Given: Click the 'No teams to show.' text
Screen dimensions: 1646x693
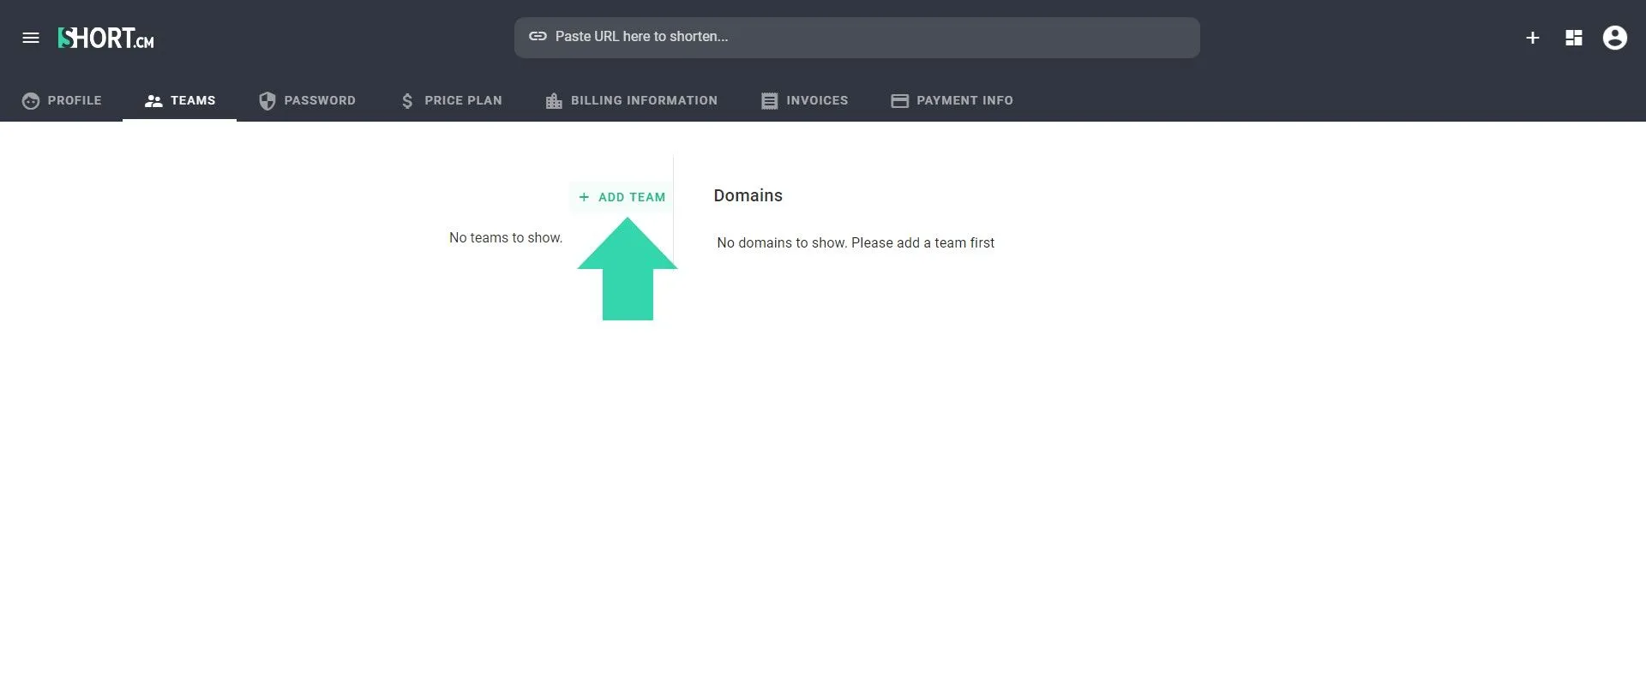Looking at the screenshot, I should click(506, 238).
